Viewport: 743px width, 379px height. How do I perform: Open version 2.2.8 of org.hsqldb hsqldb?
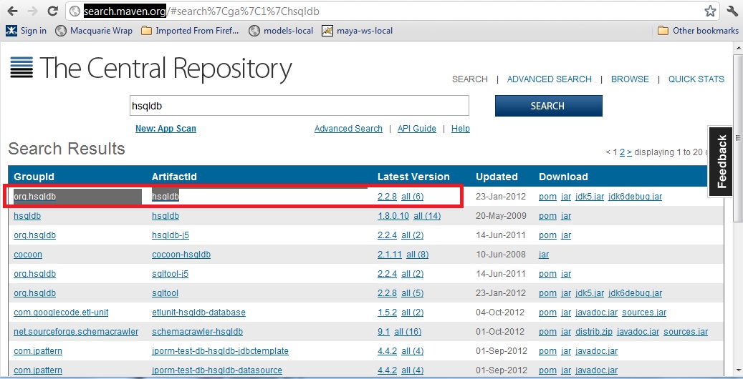387,197
